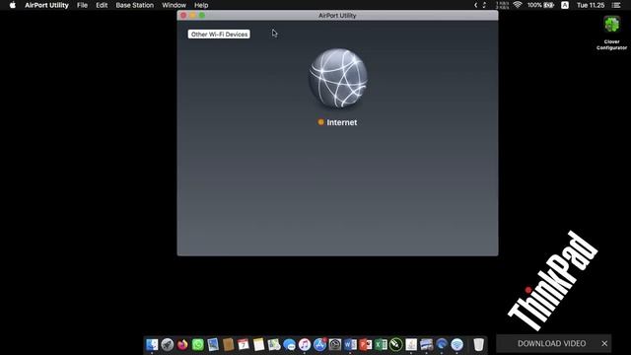The width and height of the screenshot is (631, 355).
Task: Click the Internet label
Action: click(x=342, y=122)
